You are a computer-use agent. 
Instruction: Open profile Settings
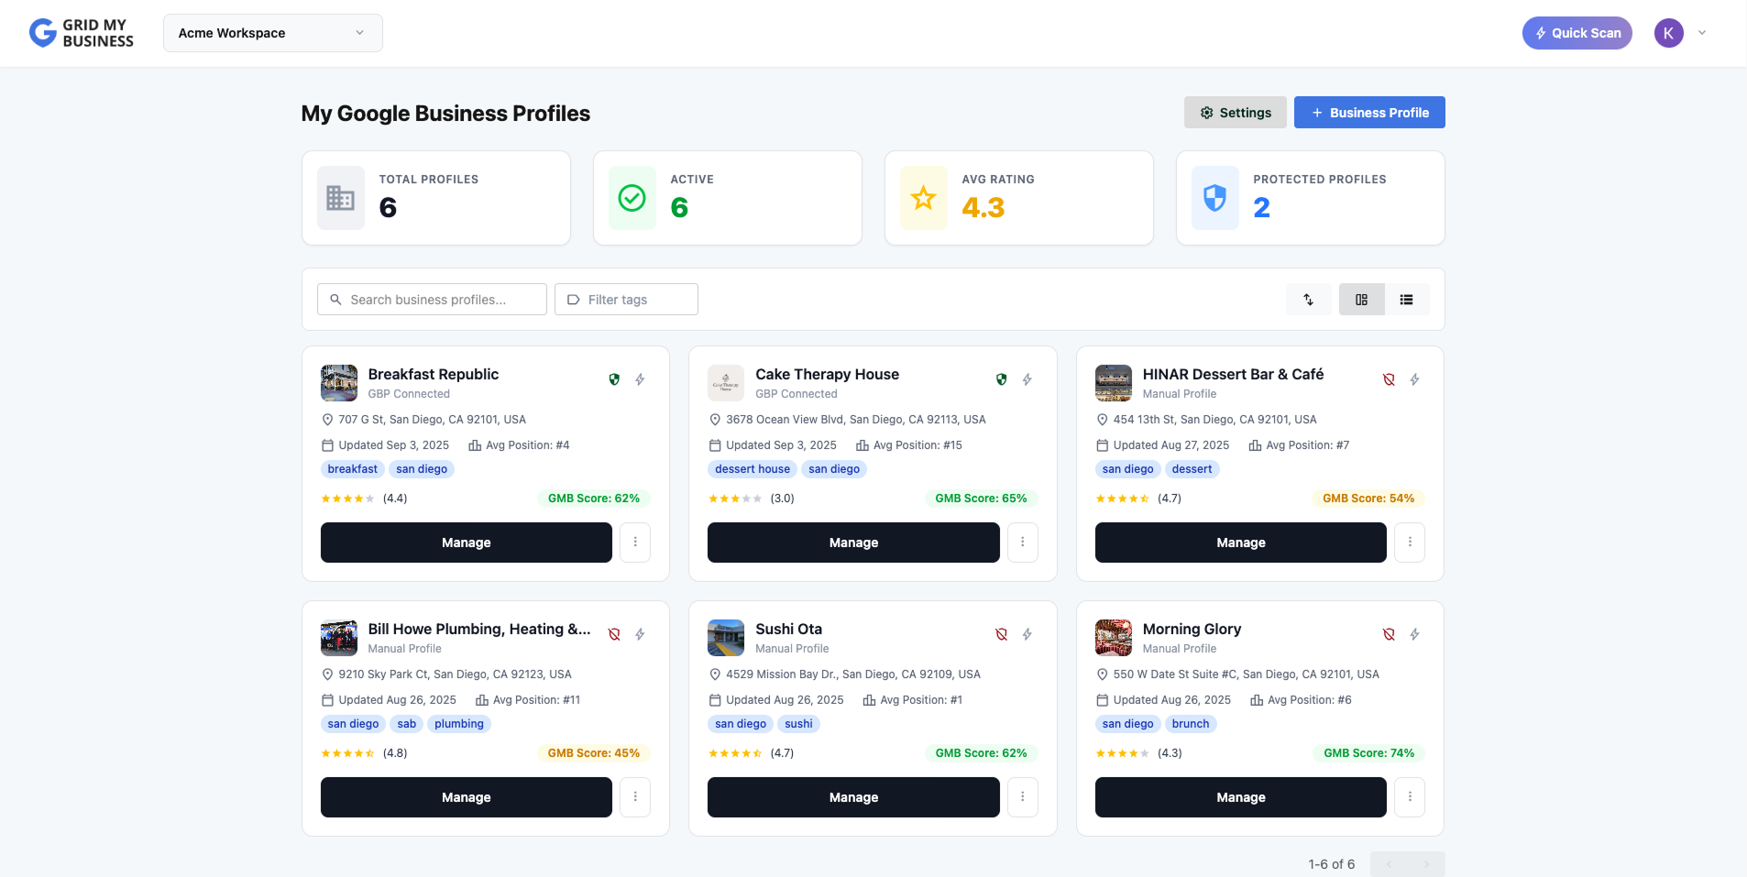coord(1235,113)
